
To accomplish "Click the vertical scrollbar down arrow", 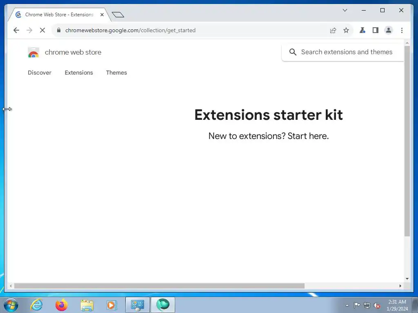I will coord(407,279).
